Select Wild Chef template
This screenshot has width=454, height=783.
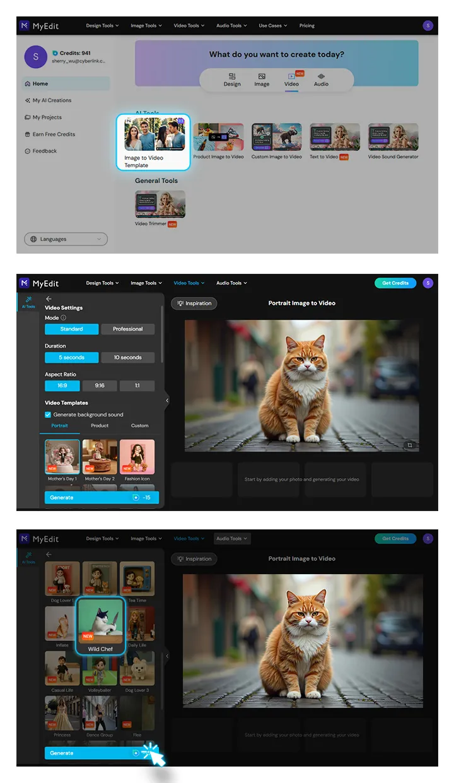pyautogui.click(x=101, y=625)
